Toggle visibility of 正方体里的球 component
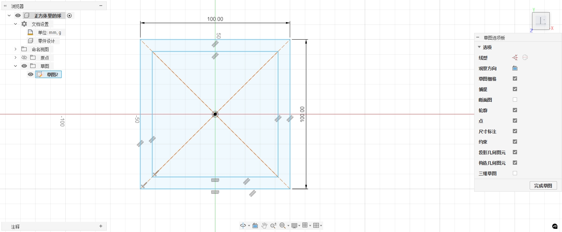 tap(18, 15)
